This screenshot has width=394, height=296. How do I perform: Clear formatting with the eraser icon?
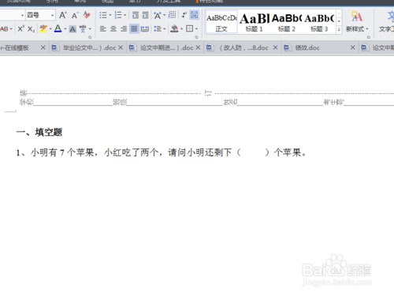(87, 15)
